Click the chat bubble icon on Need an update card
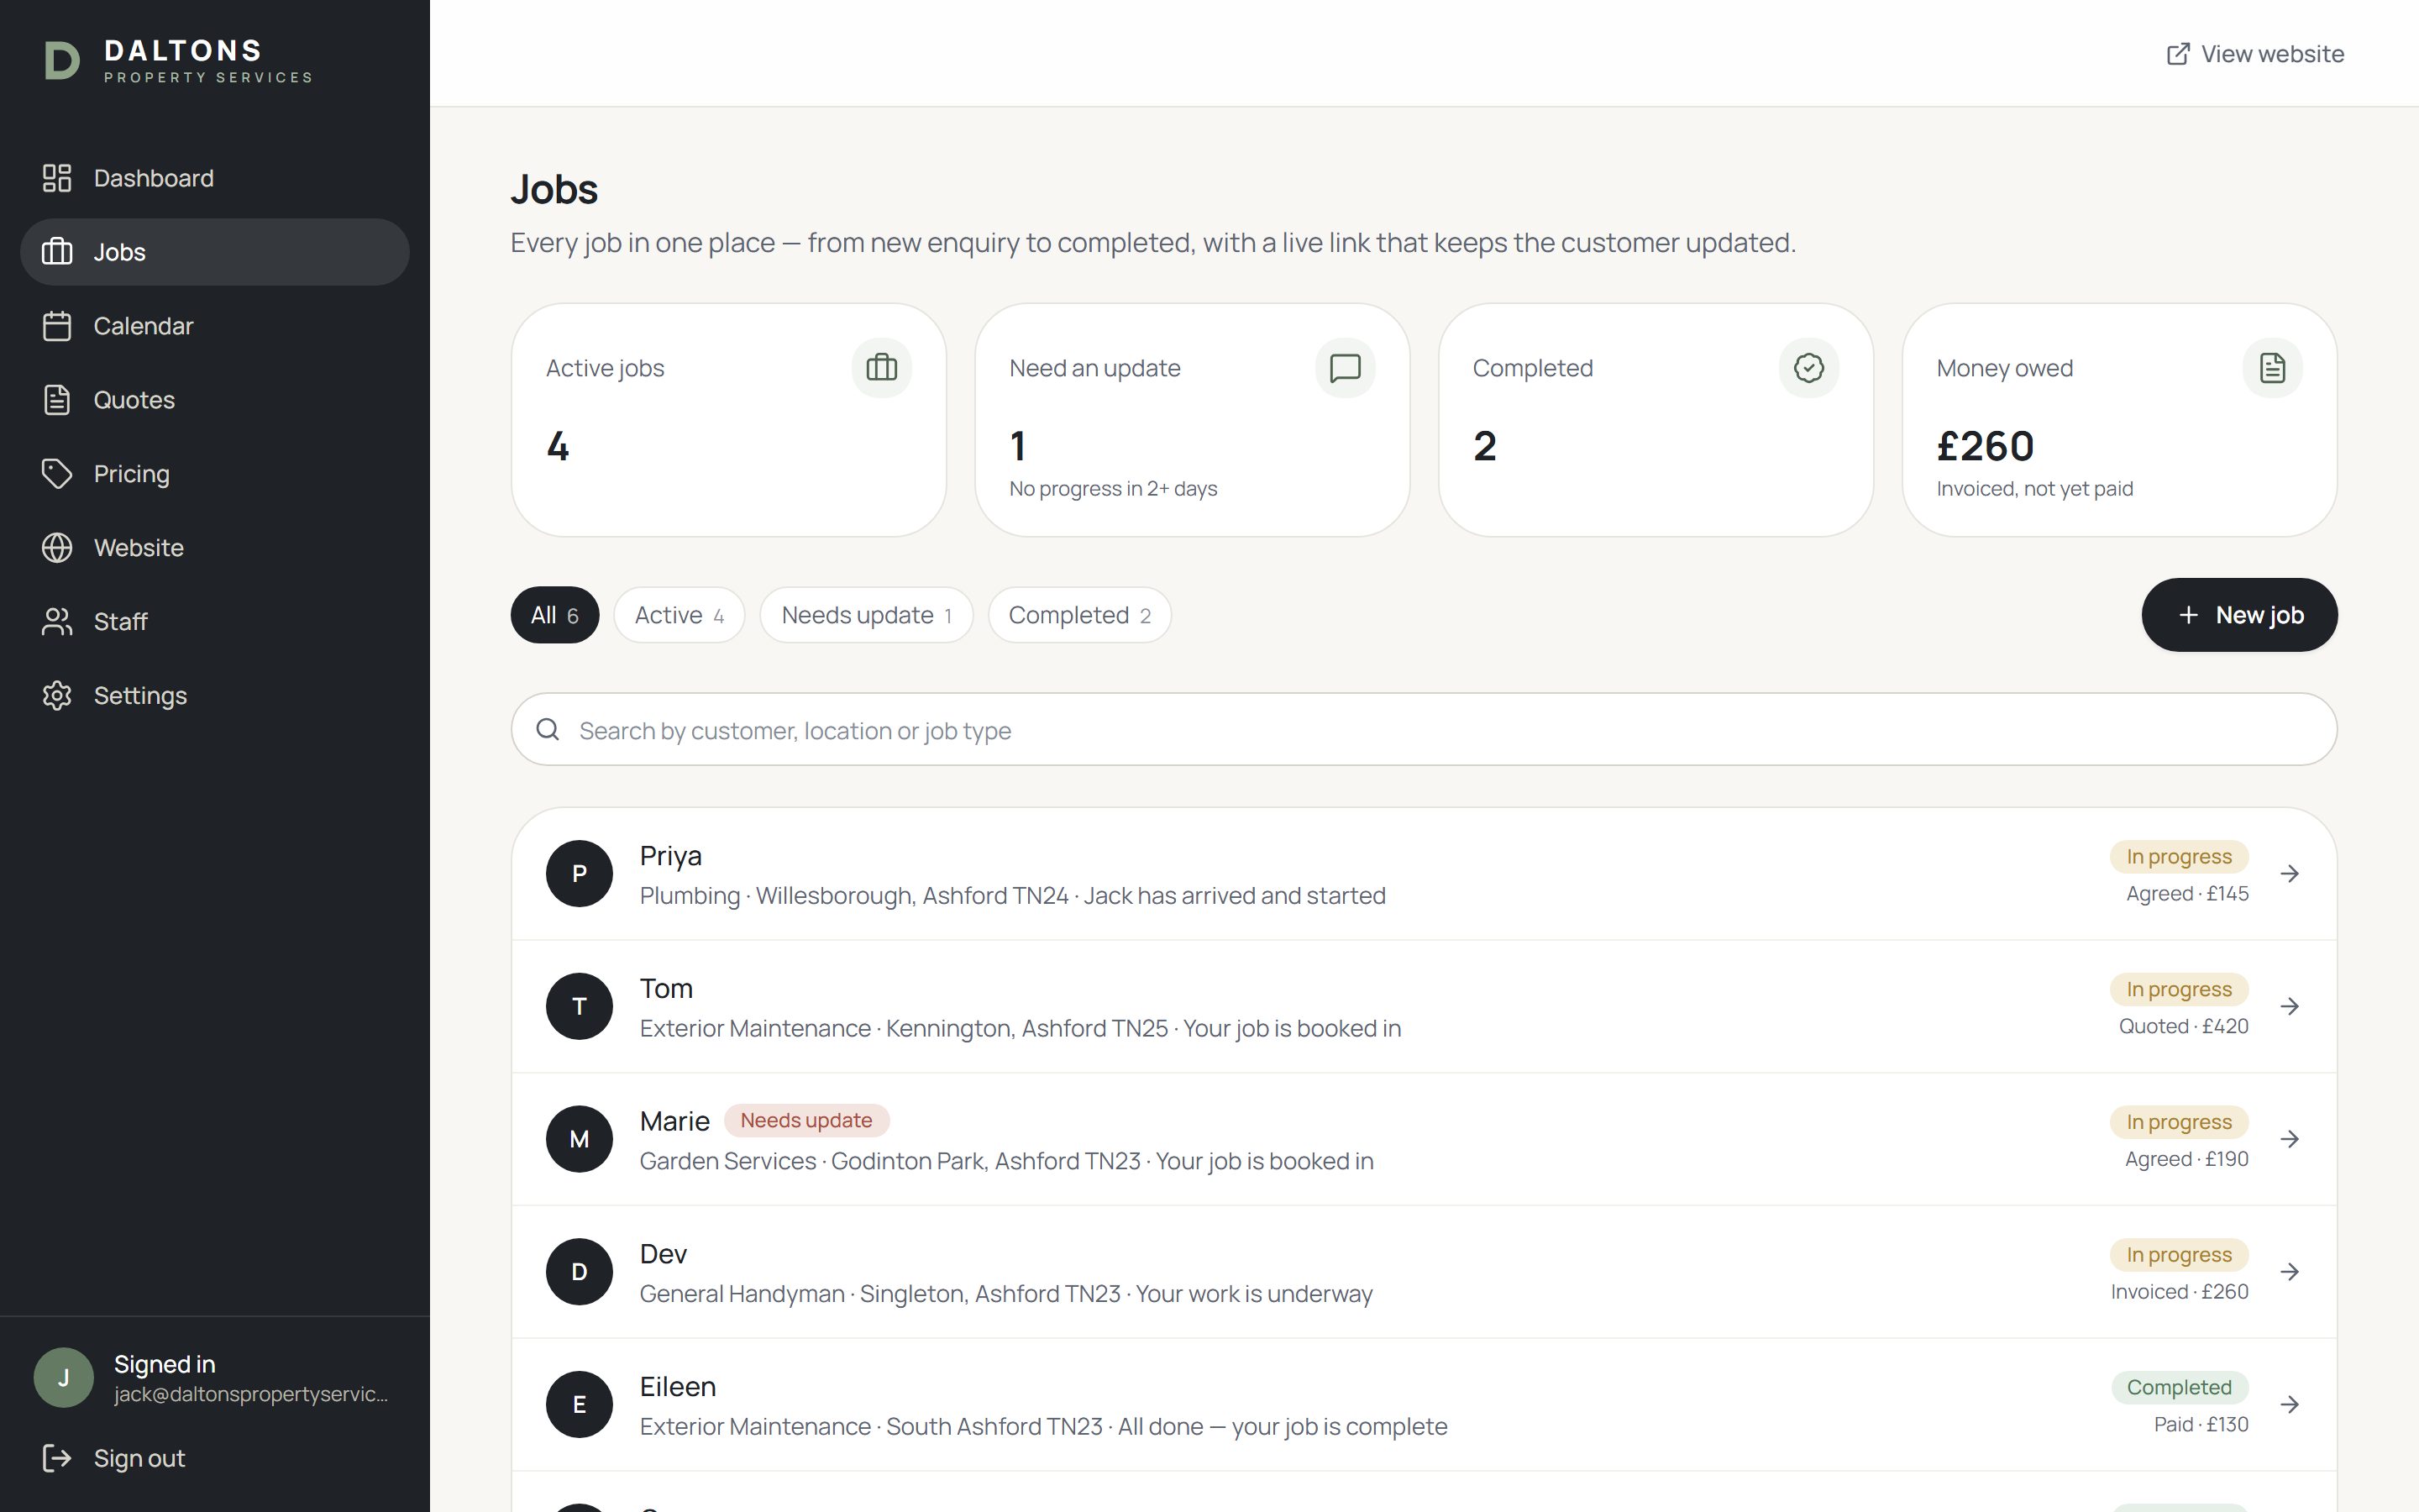Screen dimensions: 2419x1512 coord(1346,368)
